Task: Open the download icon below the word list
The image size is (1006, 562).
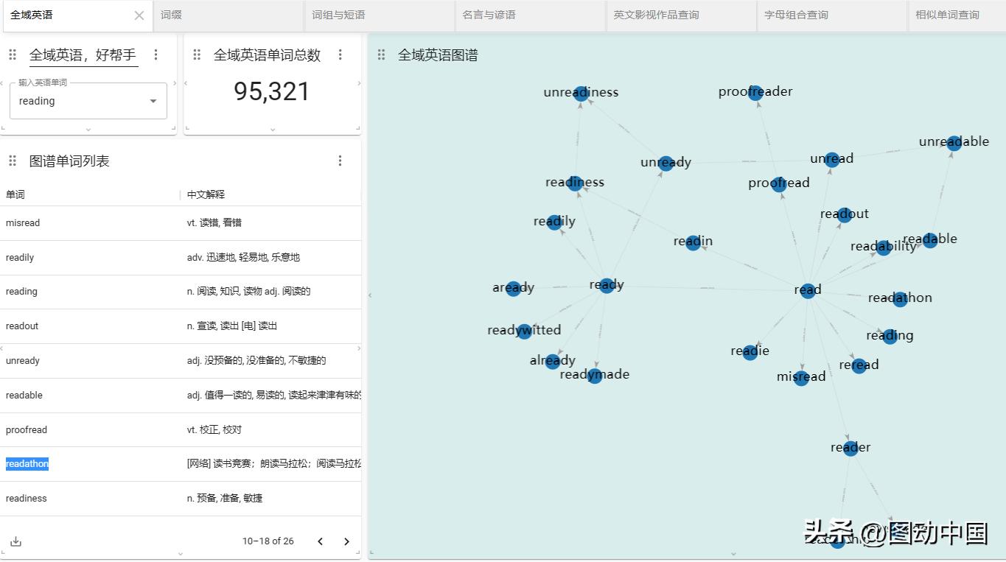Action: pos(15,541)
